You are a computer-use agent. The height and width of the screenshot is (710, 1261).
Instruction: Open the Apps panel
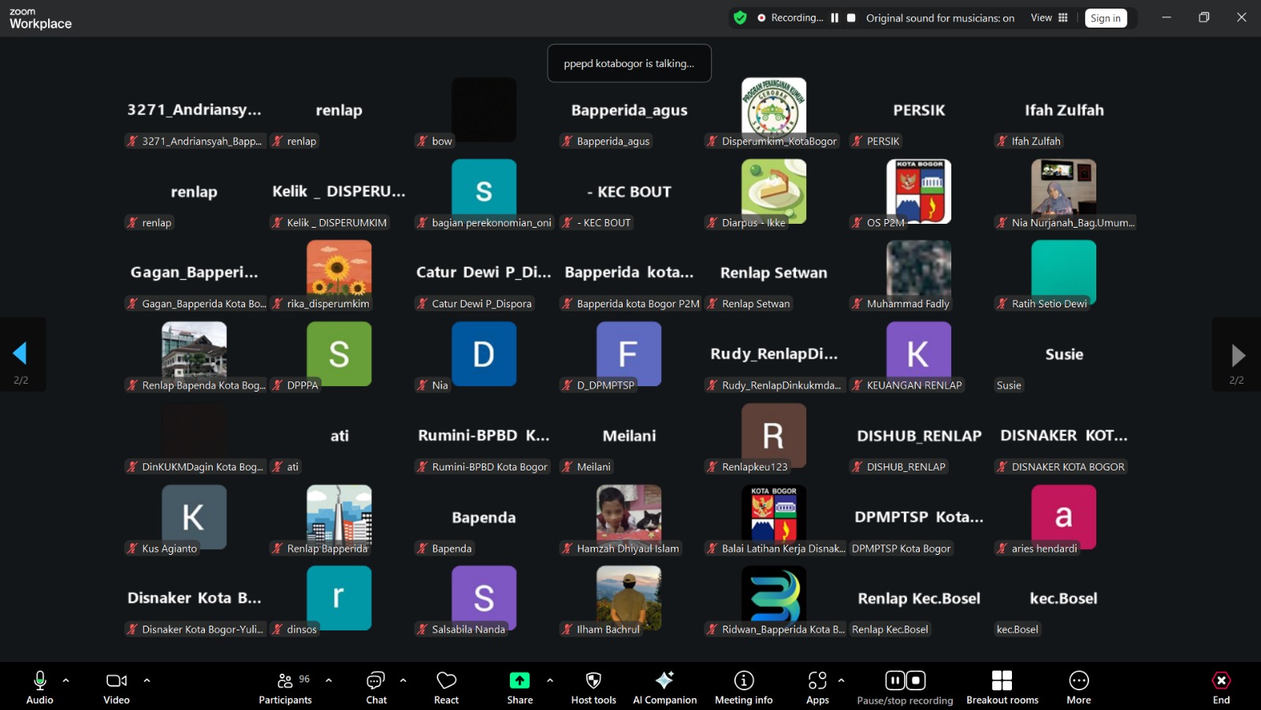pos(817,686)
